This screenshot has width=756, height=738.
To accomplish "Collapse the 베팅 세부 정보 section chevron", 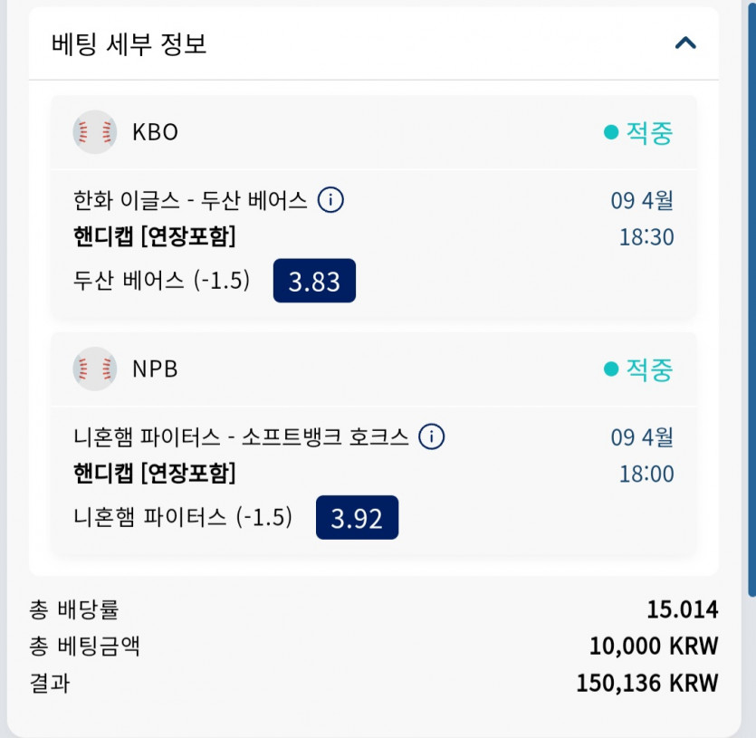I will [x=685, y=43].
